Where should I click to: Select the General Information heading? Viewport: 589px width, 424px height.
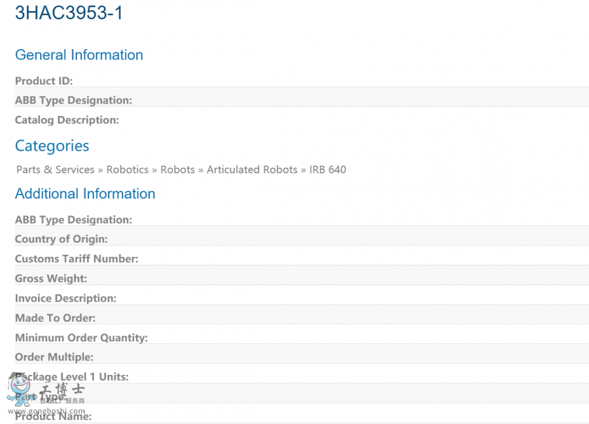(79, 55)
